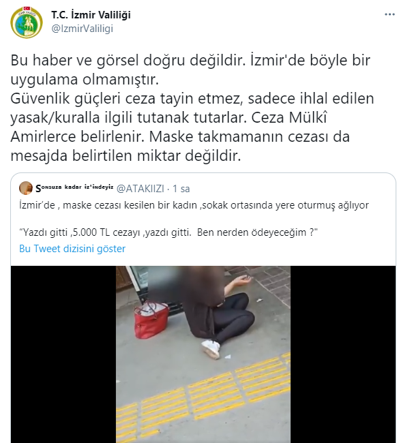This screenshot has width=397, height=443.
Task: Click the black bar right of the video
Action: pos(343,354)
